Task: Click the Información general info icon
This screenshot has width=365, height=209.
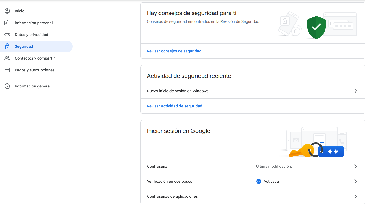Action: coord(7,86)
